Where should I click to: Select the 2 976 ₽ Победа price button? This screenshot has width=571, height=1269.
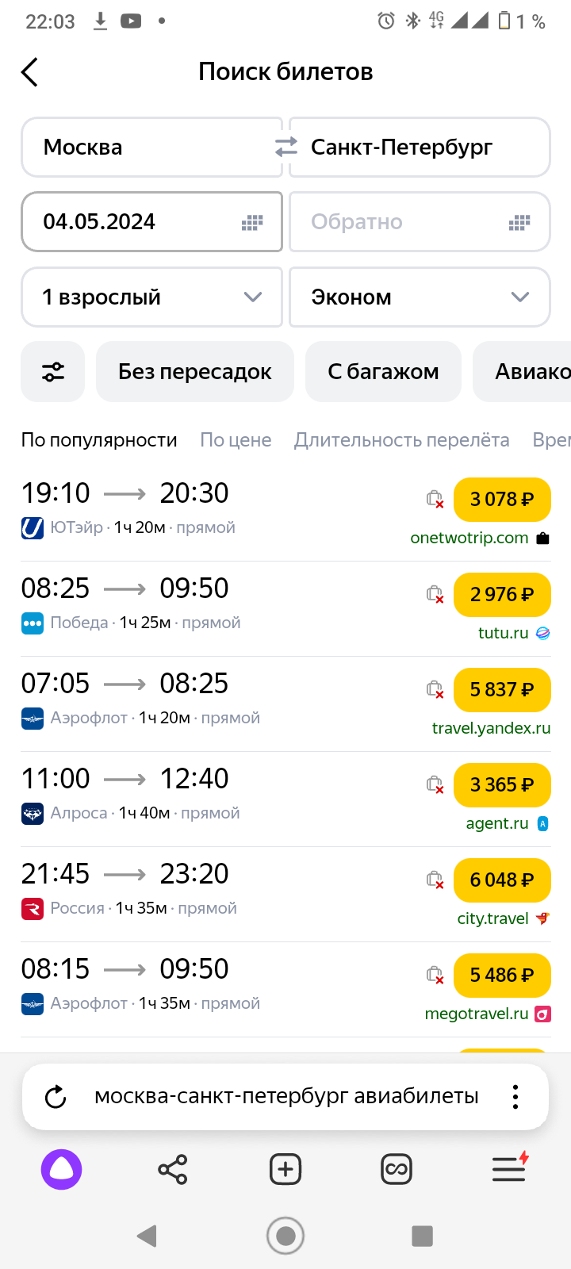pyautogui.click(x=501, y=595)
